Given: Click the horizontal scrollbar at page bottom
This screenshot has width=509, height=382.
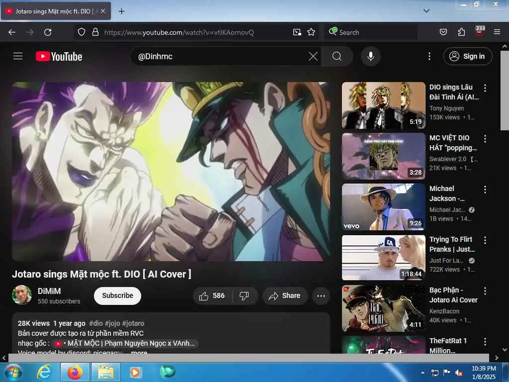Looking at the screenshot, I should coord(249,358).
